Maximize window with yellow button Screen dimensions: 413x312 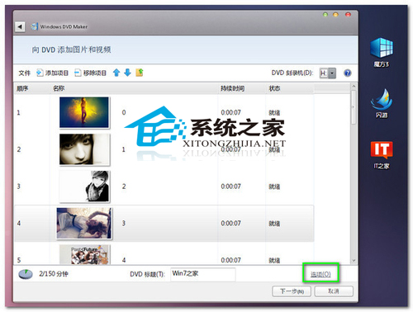click(335, 15)
